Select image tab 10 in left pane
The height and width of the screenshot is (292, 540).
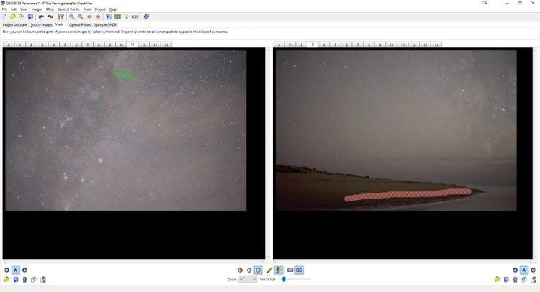pos(121,45)
